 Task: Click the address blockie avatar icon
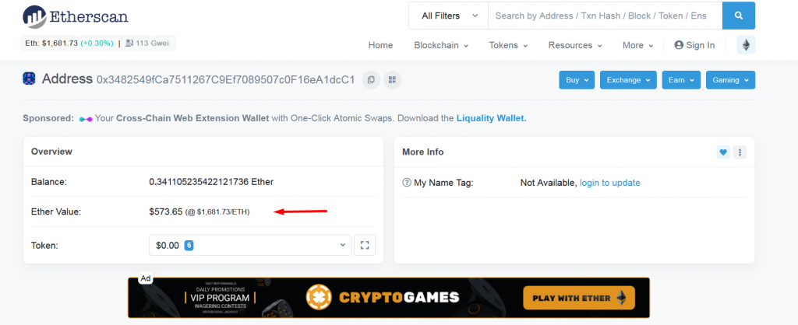pos(30,79)
